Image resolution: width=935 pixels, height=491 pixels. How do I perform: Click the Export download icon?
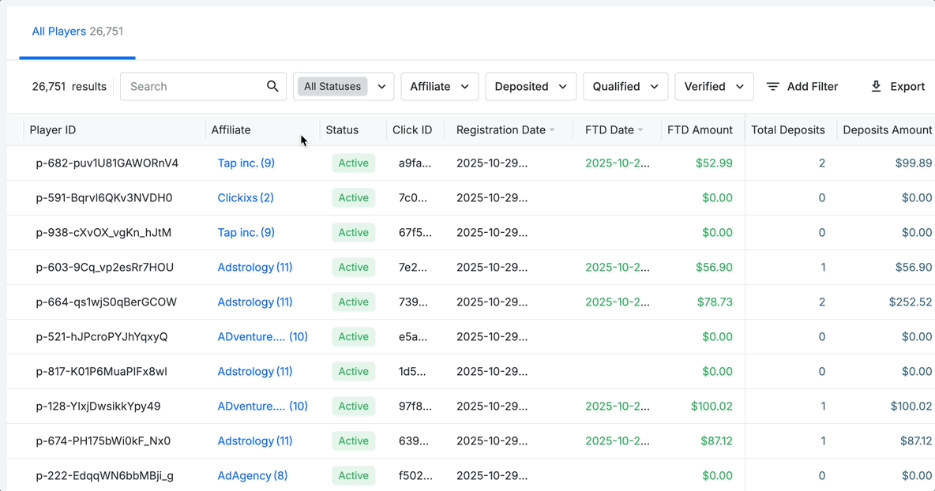pyautogui.click(x=876, y=86)
